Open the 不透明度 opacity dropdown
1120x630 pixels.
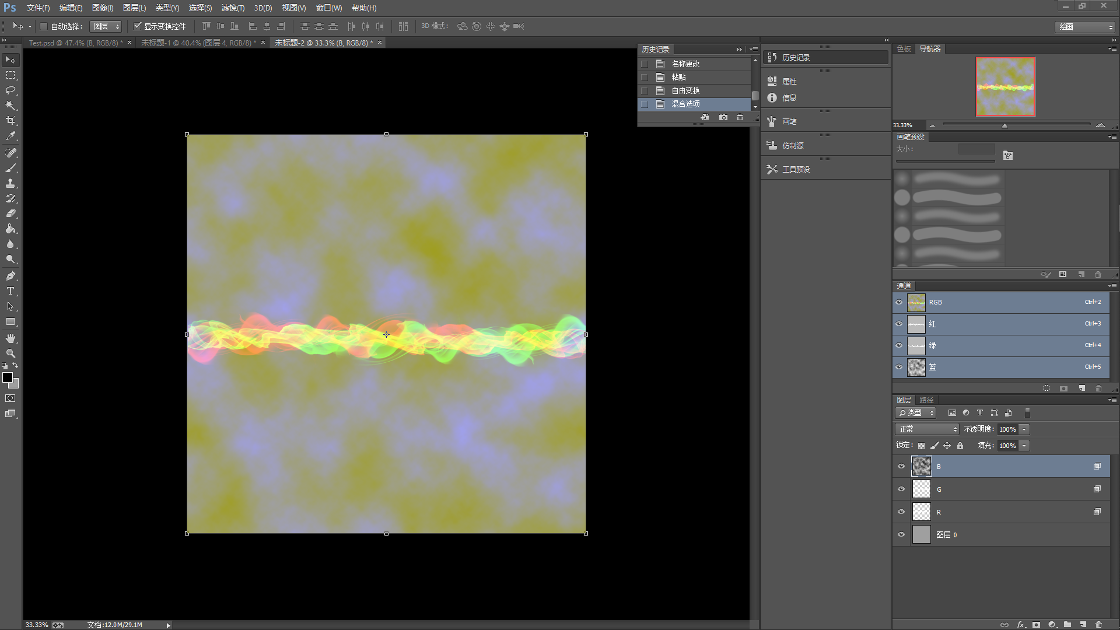pyautogui.click(x=1024, y=429)
